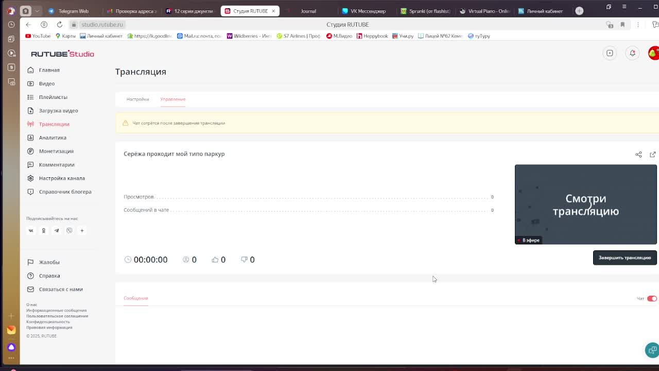Open Справка help page
The width and height of the screenshot is (659, 371).
[x=49, y=276]
